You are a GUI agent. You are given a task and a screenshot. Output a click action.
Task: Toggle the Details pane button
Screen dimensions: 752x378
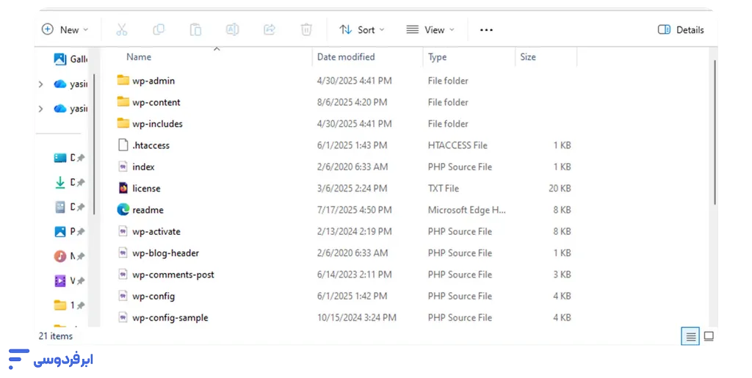tap(681, 30)
